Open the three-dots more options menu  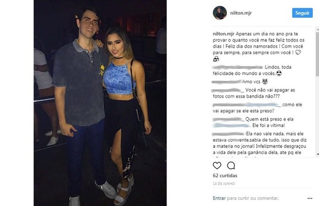pyautogui.click(x=310, y=199)
